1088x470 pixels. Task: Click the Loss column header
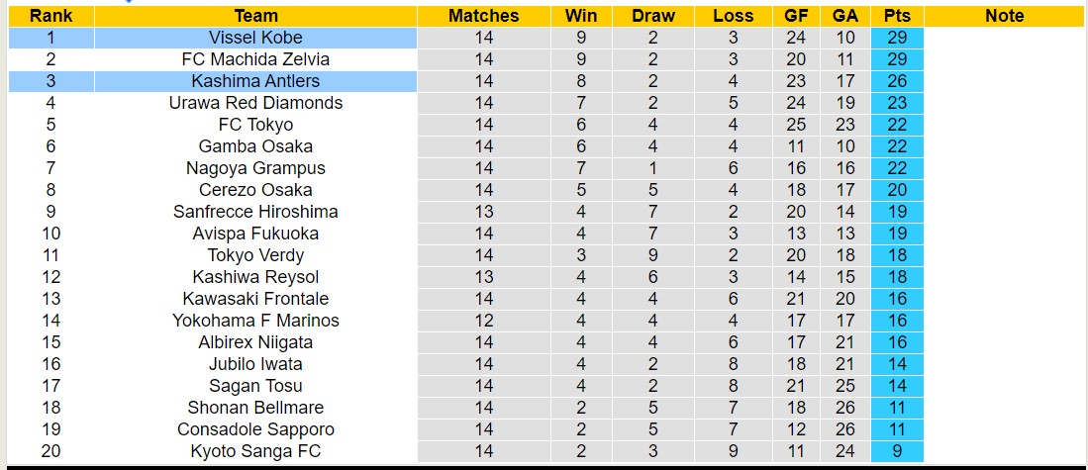point(733,16)
